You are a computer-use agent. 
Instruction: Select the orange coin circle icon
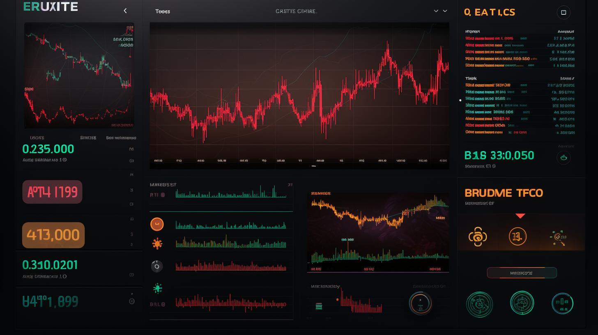(x=517, y=236)
